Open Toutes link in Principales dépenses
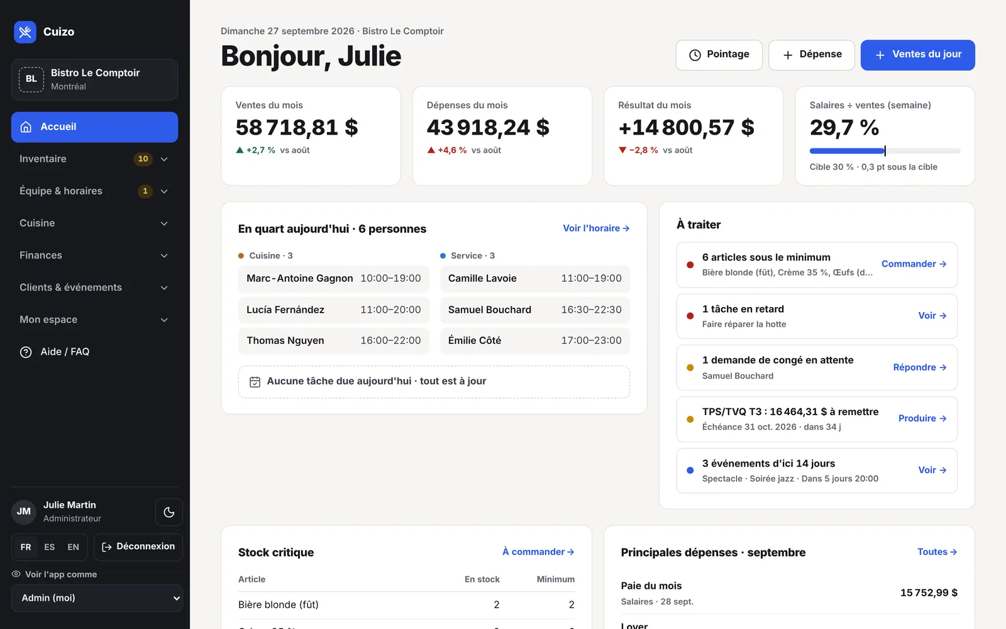The width and height of the screenshot is (1006, 629). tap(937, 552)
